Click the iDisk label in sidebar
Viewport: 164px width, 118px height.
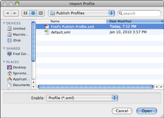pyautogui.click(x=17, y=40)
